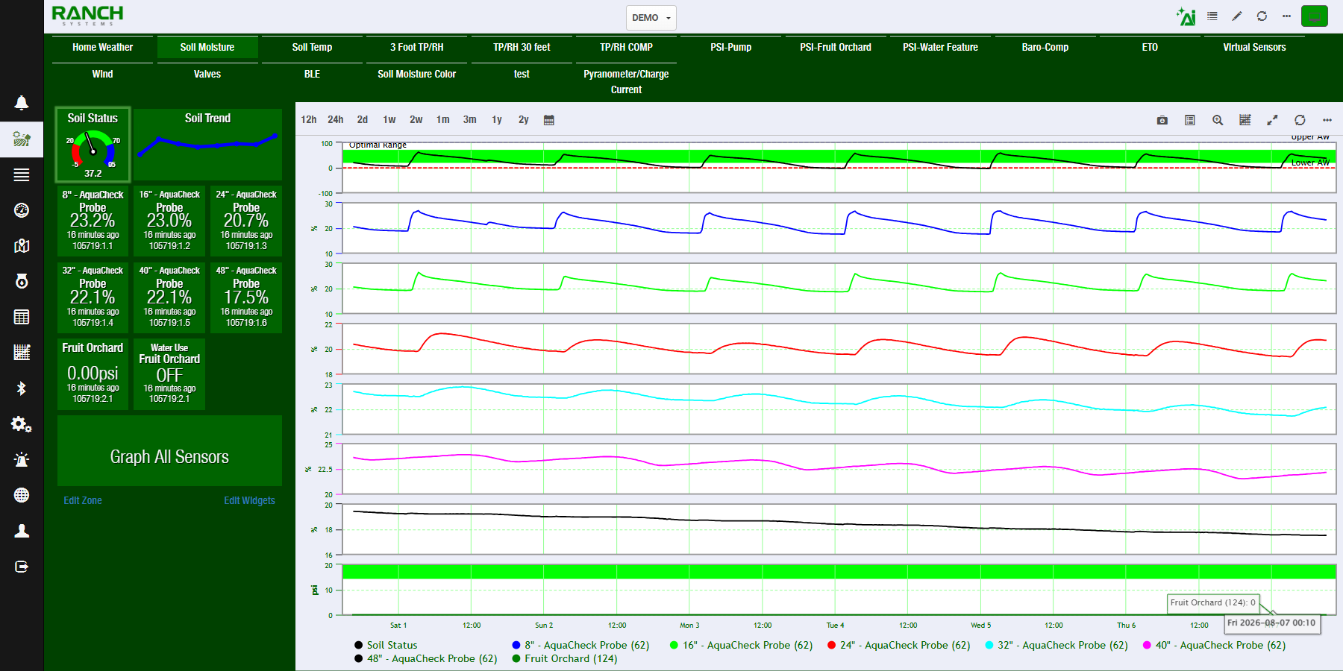The height and width of the screenshot is (671, 1343).
Task: Toggle 16" AquaCheck Probe legend series
Action: pos(741,645)
